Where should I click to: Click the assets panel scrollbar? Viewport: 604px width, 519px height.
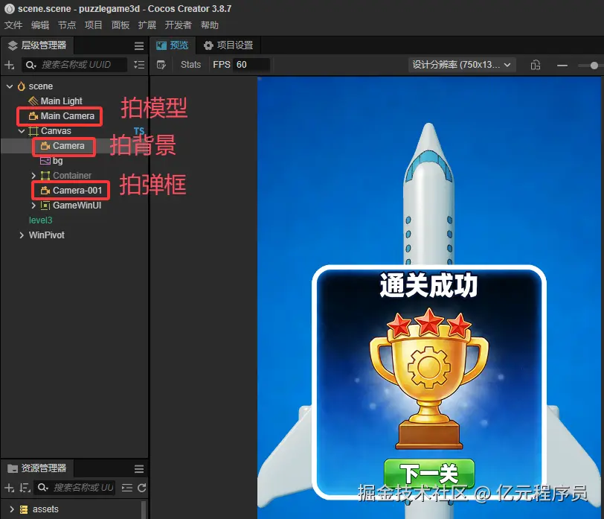(144, 510)
